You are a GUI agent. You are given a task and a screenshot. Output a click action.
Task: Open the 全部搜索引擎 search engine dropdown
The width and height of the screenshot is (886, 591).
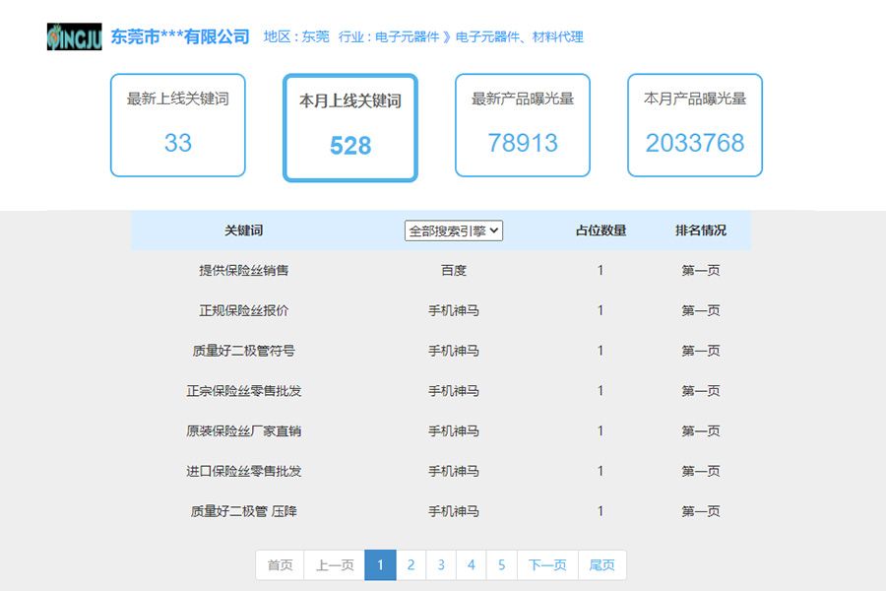[x=454, y=230]
